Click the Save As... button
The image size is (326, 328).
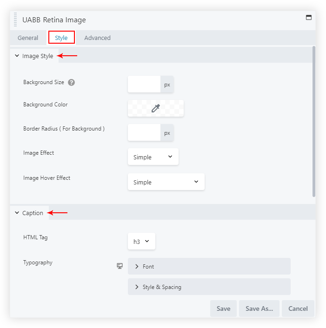259,308
